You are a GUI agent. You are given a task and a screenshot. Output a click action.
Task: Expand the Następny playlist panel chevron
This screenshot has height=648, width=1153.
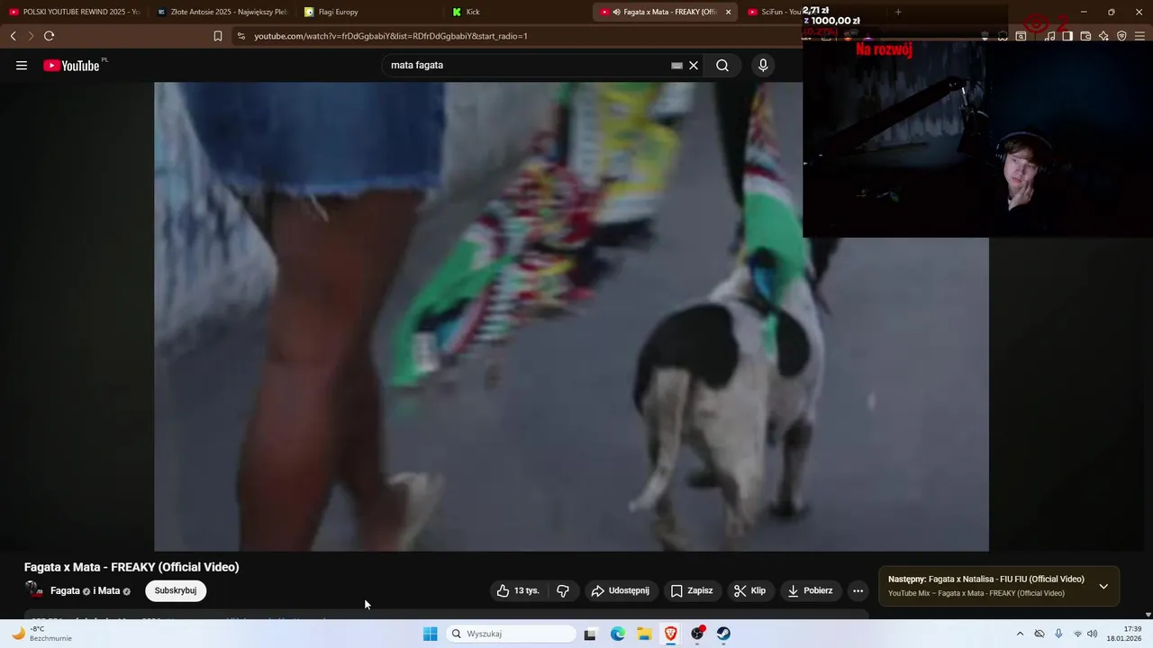(x=1103, y=586)
